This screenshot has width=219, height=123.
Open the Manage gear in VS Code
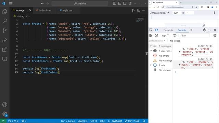(4, 114)
